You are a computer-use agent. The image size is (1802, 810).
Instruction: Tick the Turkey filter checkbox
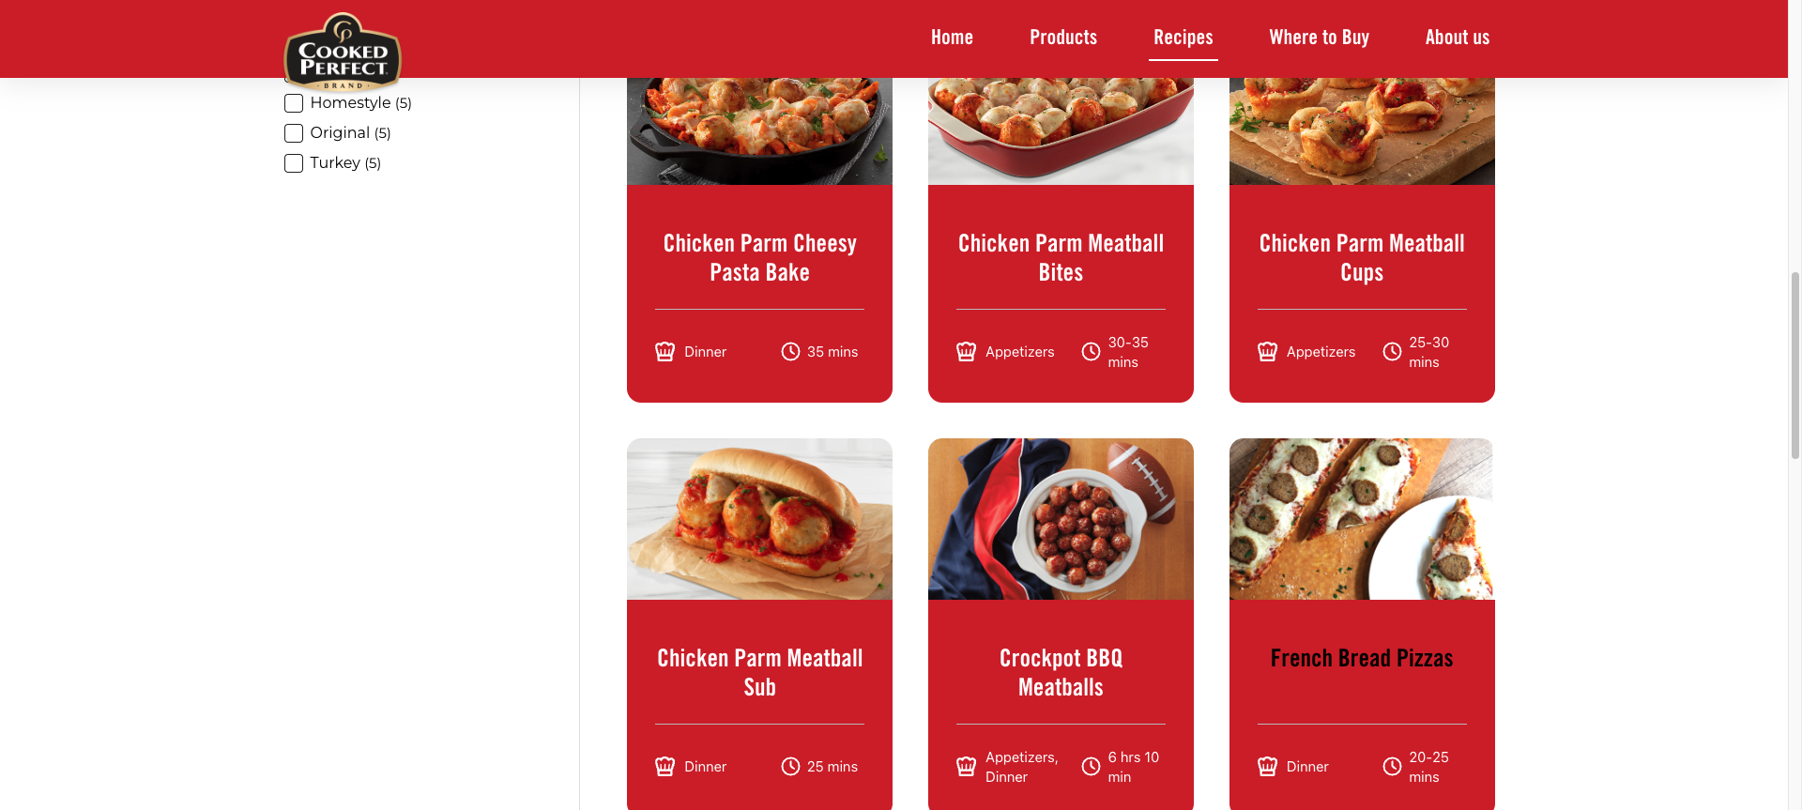[294, 163]
